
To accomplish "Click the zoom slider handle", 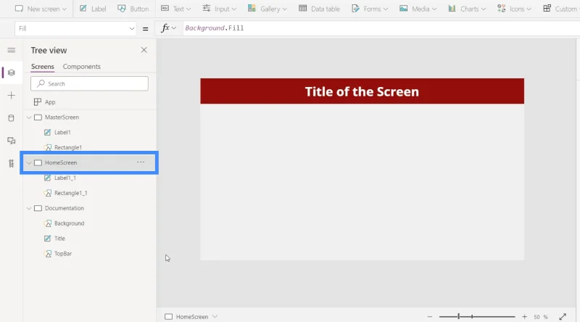I will (458, 316).
